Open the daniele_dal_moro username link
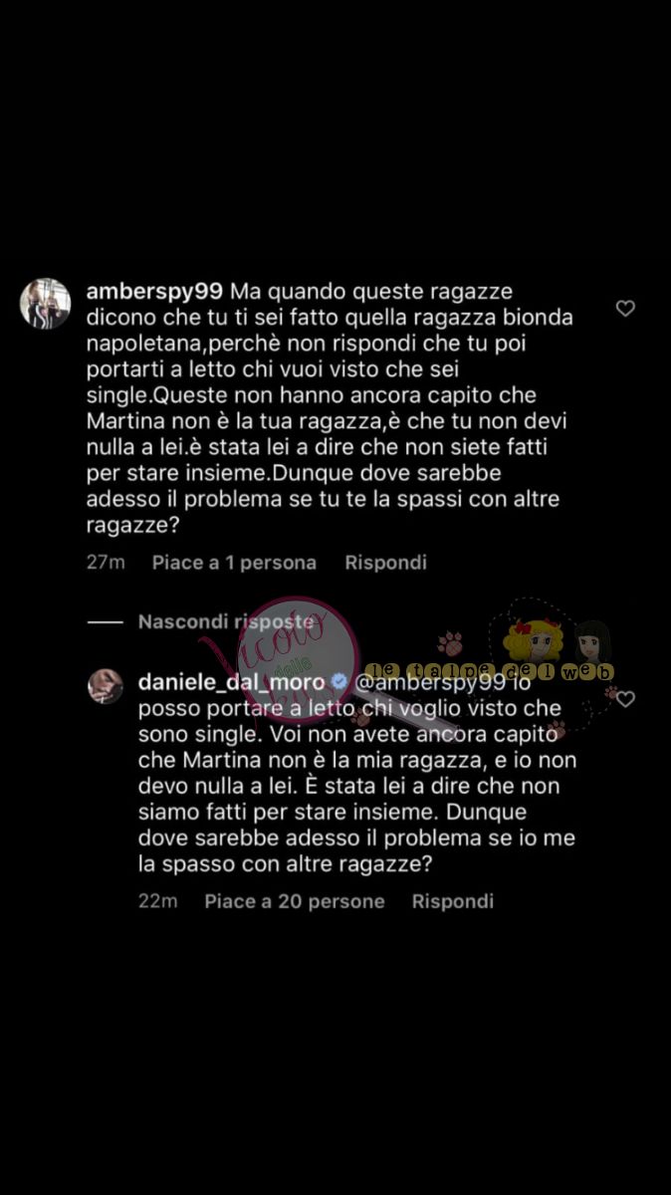This screenshot has width=671, height=1195. point(234,682)
